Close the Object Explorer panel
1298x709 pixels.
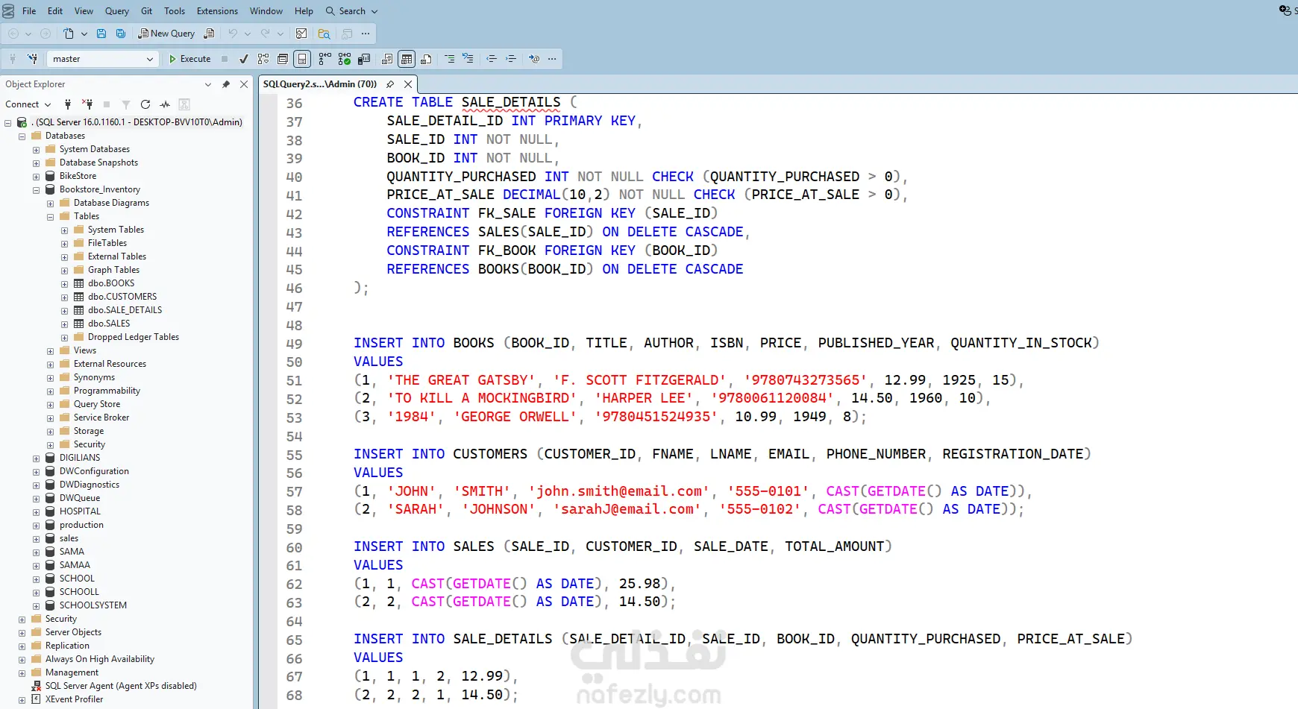click(244, 84)
